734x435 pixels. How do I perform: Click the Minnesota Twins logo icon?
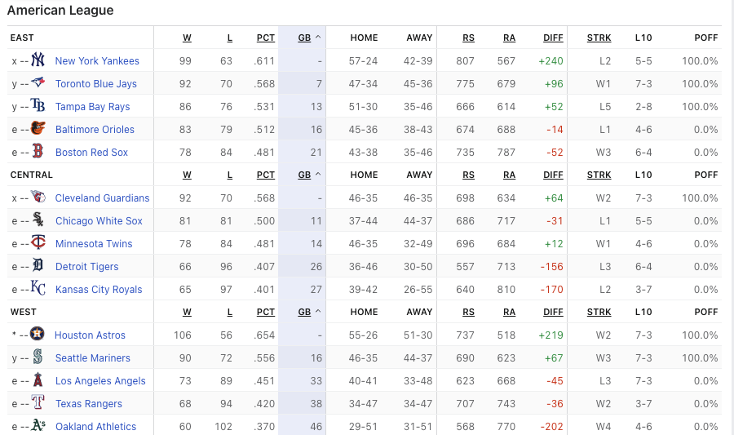point(38,243)
